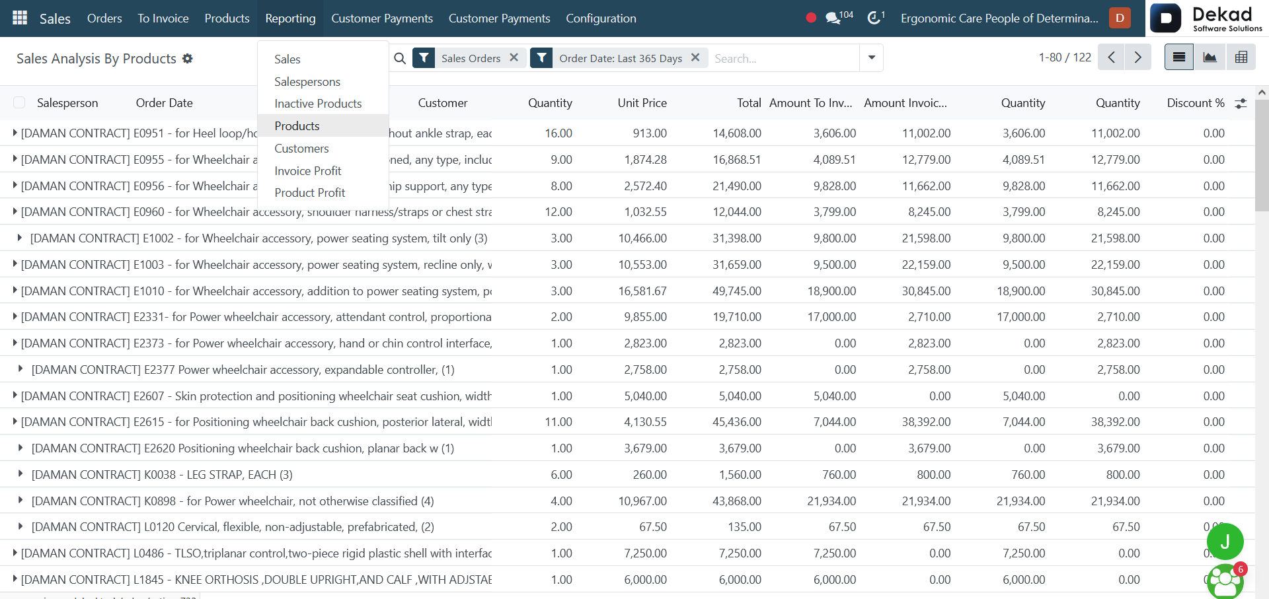Screen dimensions: 1269x599
Task: Click the search magnifier icon
Action: point(400,58)
